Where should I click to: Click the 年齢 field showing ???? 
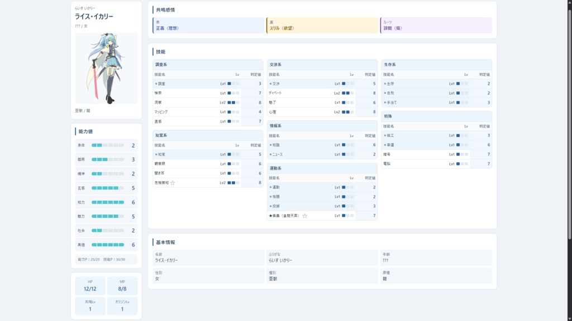pos(436,257)
